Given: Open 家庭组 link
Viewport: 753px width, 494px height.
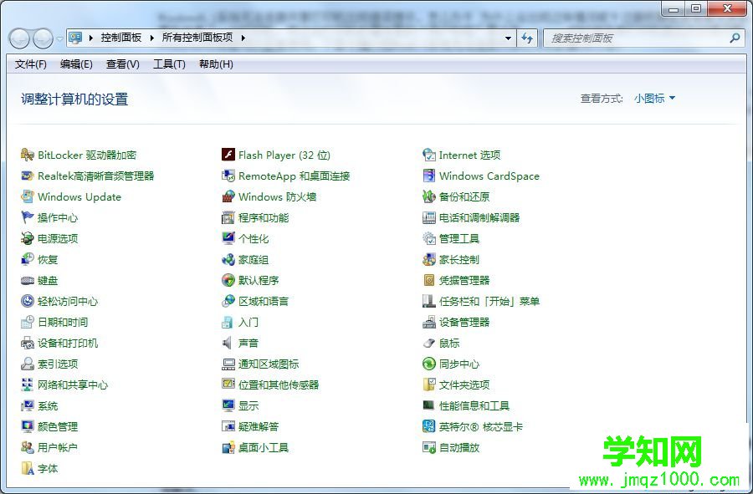Looking at the screenshot, I should tap(254, 259).
